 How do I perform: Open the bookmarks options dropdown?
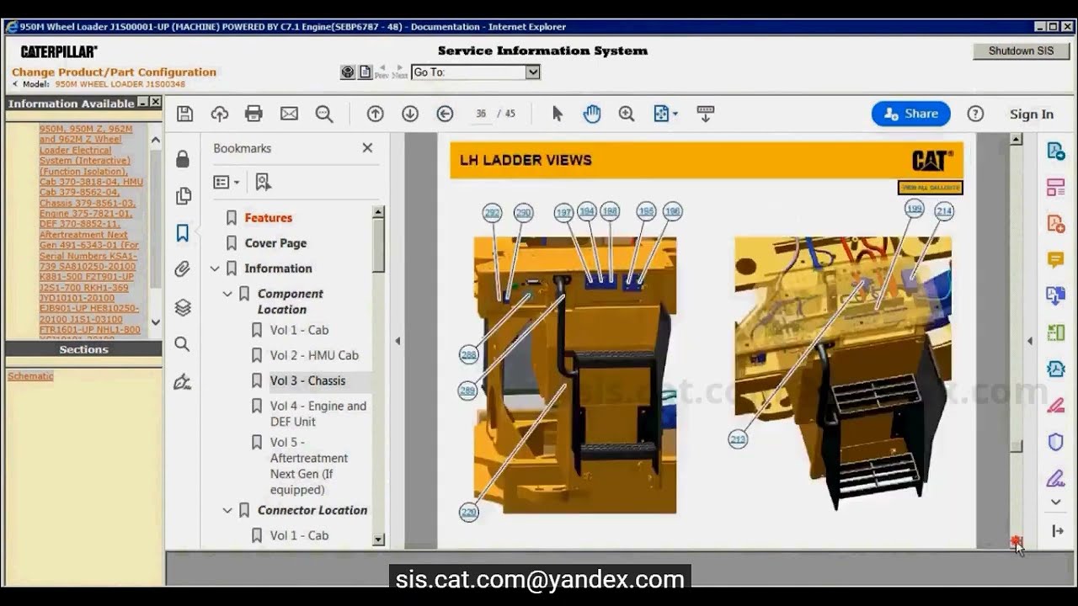coord(226,182)
